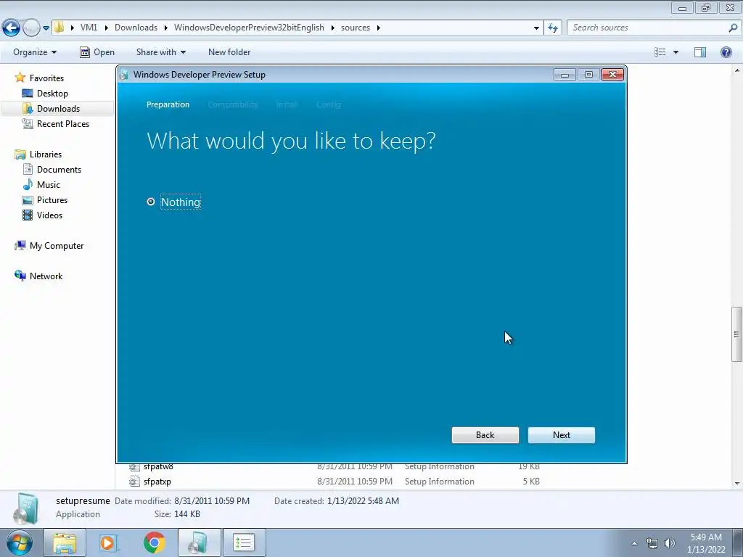Open the checklist app on taskbar

(244, 542)
